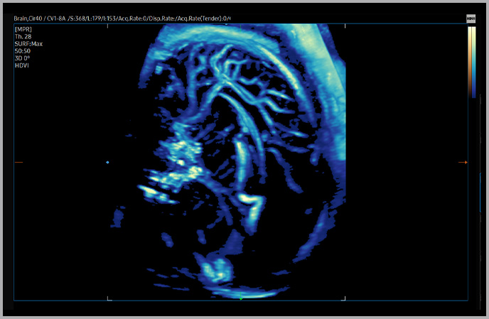489x319 pixels.
Task: Click the Th. 28 threshold value
Action: (x=23, y=36)
